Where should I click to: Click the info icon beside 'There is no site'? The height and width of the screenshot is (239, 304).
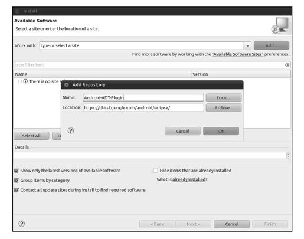(25, 81)
